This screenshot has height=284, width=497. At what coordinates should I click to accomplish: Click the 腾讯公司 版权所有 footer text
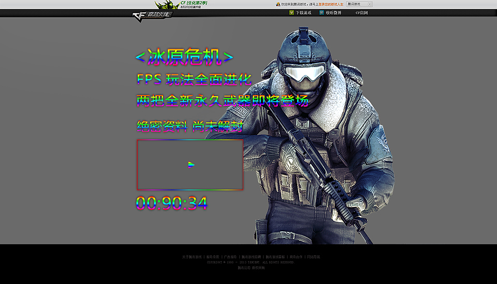(252, 267)
